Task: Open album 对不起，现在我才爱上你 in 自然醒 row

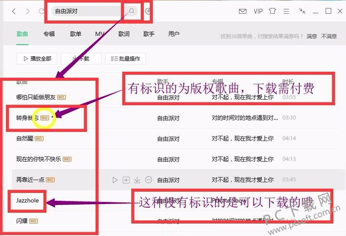Action: pyautogui.click(x=243, y=138)
